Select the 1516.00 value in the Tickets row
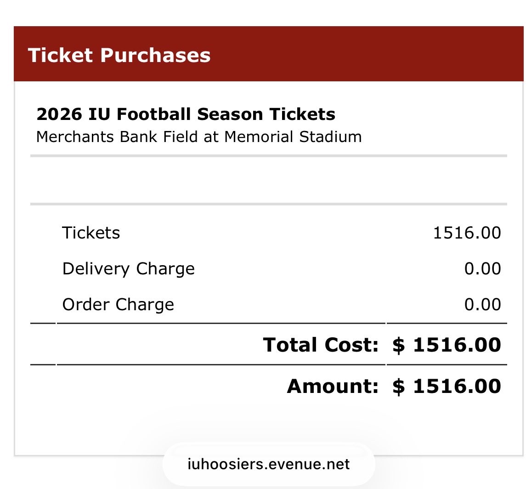Screen dimensions: 526x489 coord(467,233)
